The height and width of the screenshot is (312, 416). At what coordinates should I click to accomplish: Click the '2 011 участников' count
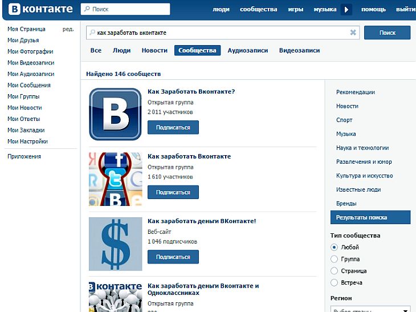tap(170, 112)
